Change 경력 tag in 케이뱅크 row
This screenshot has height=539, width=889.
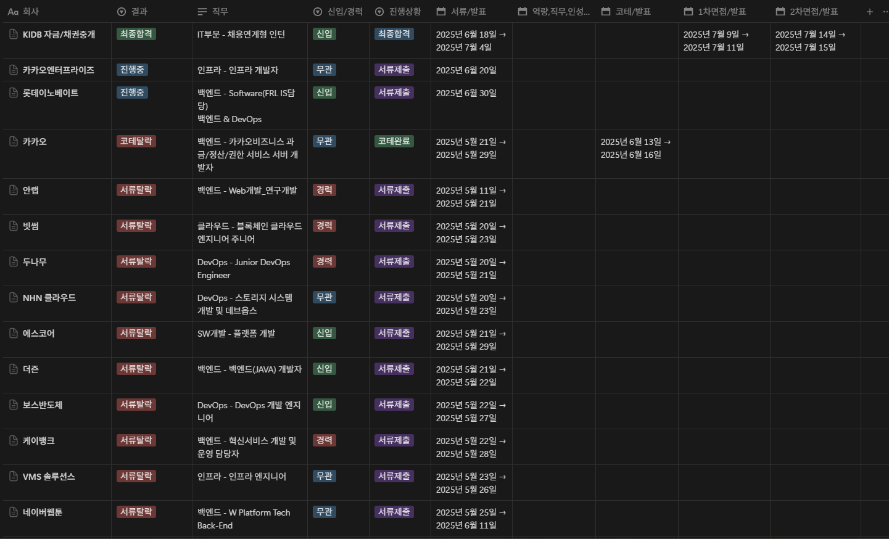point(325,440)
